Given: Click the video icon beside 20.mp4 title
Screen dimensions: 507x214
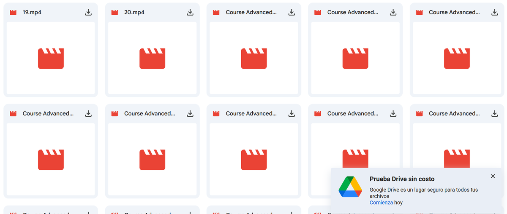Looking at the screenshot, I should point(114,13).
